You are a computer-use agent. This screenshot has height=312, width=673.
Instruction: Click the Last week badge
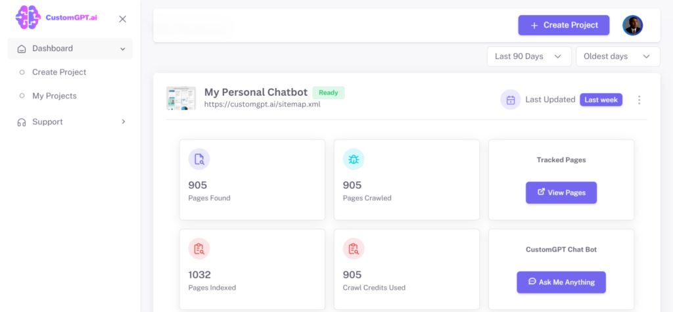[601, 100]
